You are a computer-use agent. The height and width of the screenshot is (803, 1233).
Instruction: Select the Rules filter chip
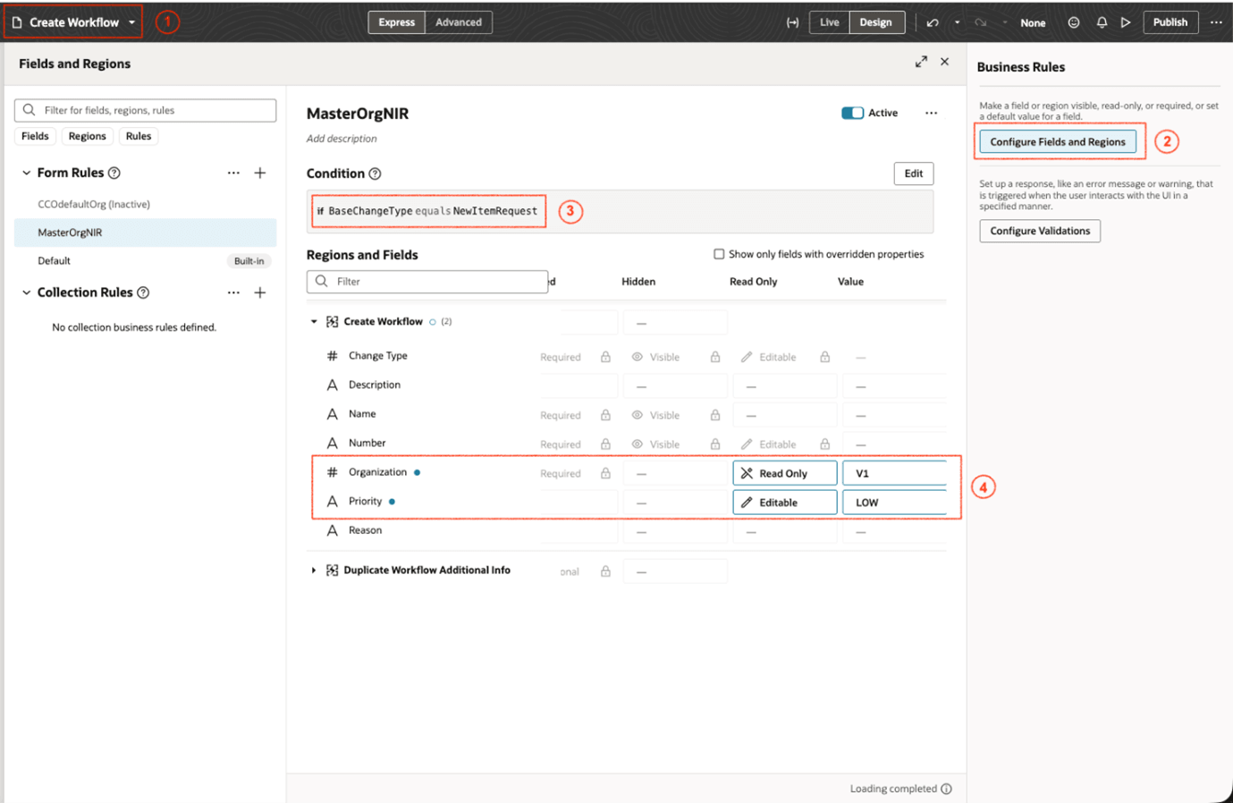click(139, 136)
